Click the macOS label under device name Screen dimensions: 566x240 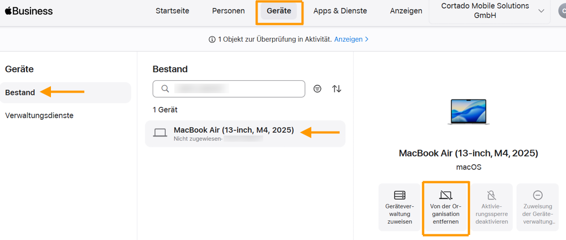(x=469, y=167)
